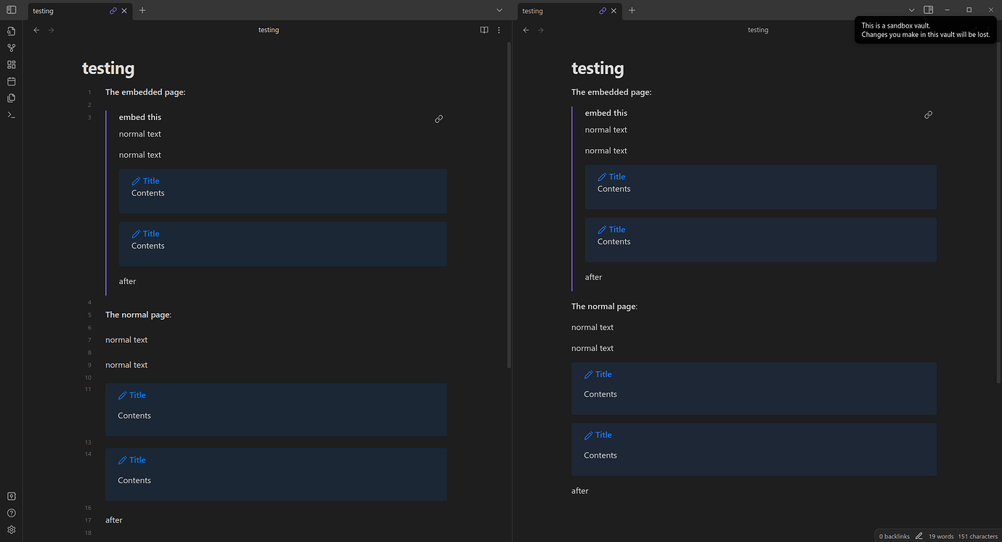
Task: Open the more options three-dot menu
Action: pos(499,30)
